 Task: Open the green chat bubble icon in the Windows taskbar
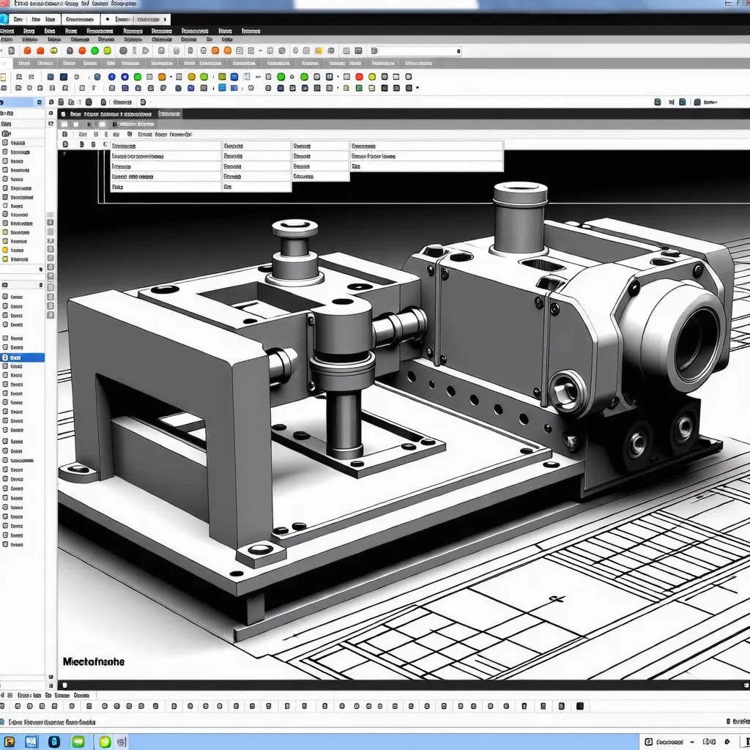(x=78, y=742)
